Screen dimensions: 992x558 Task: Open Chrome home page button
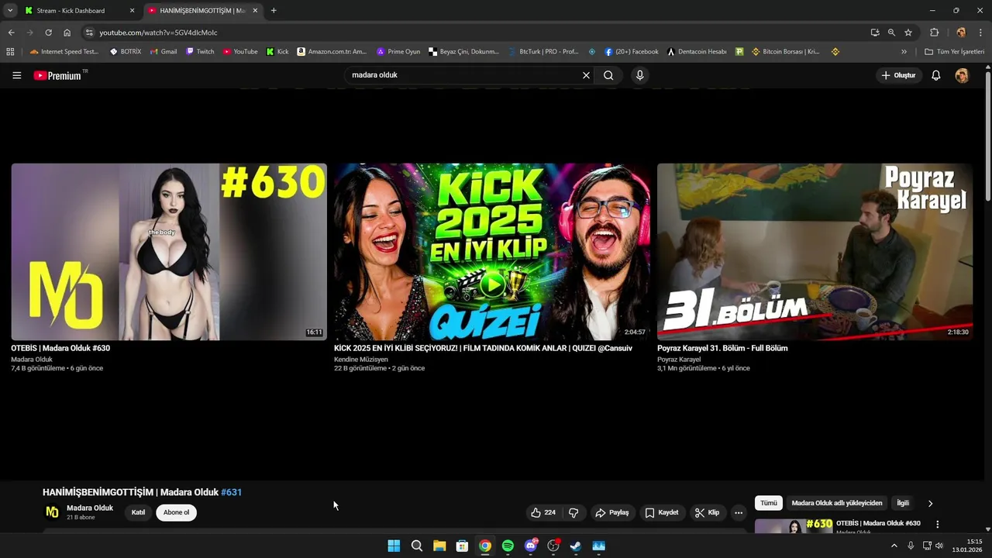pos(67,33)
